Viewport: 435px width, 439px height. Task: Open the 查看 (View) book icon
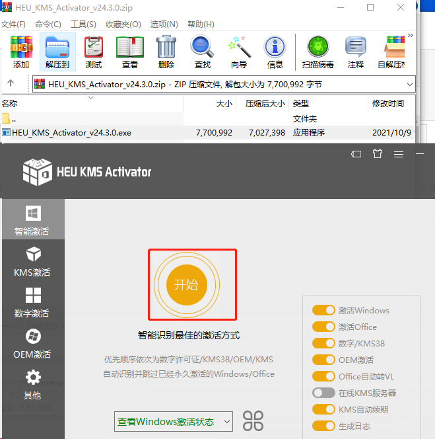130,52
